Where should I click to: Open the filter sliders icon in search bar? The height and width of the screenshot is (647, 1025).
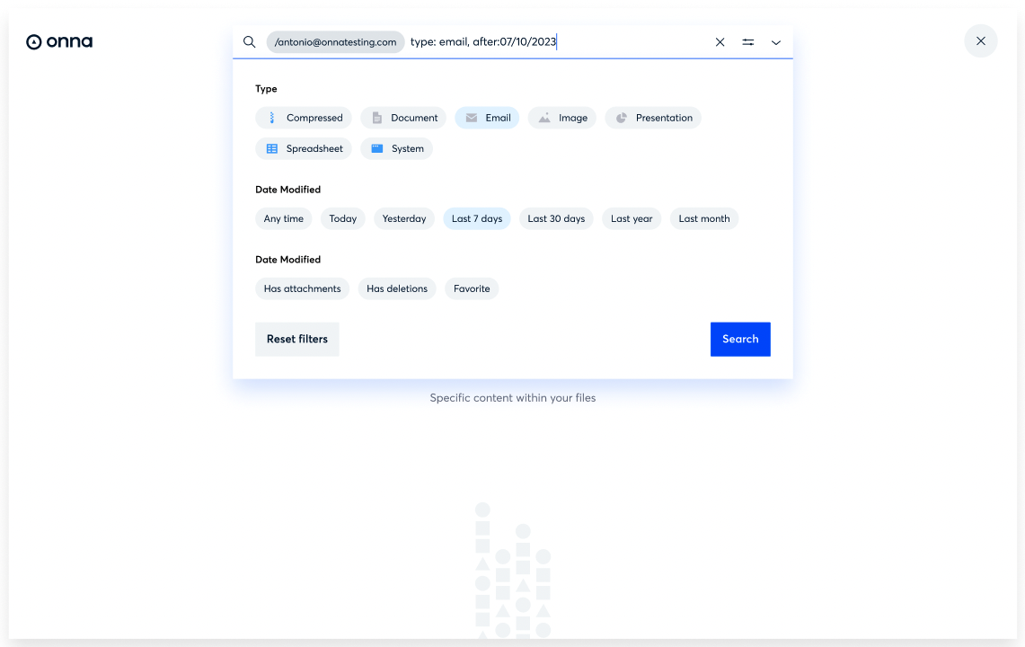tap(747, 42)
